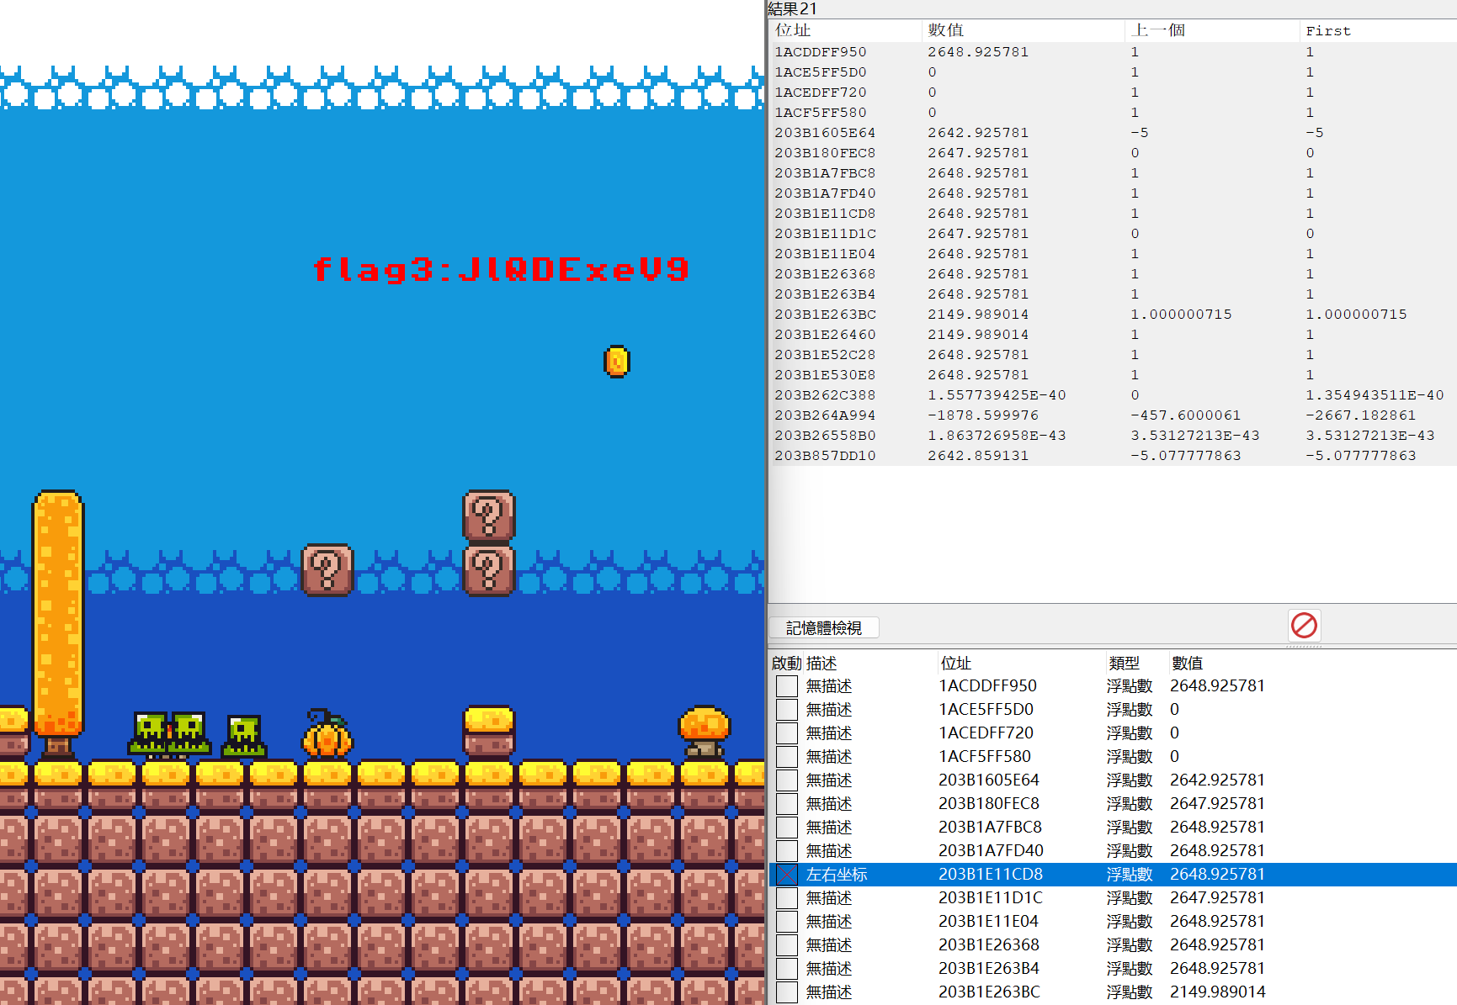The height and width of the screenshot is (1005, 1457).
Task: Select result row 1ACEDFF720
Action: click(x=1113, y=93)
